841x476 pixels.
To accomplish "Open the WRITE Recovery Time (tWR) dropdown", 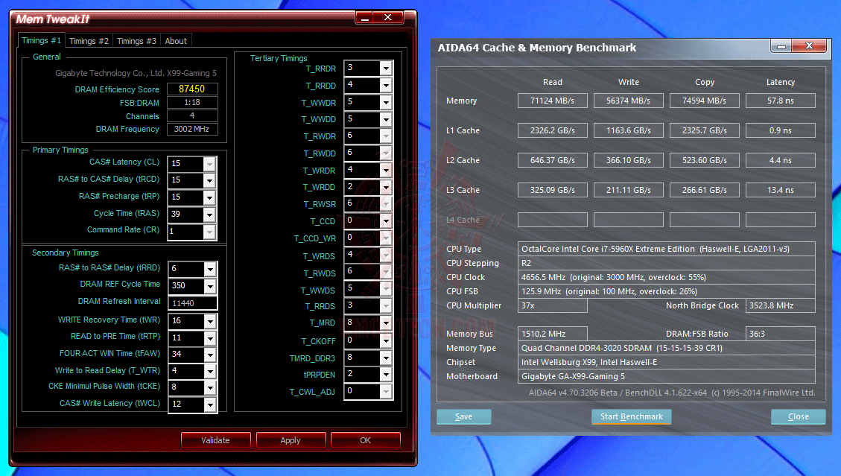I will [x=210, y=321].
